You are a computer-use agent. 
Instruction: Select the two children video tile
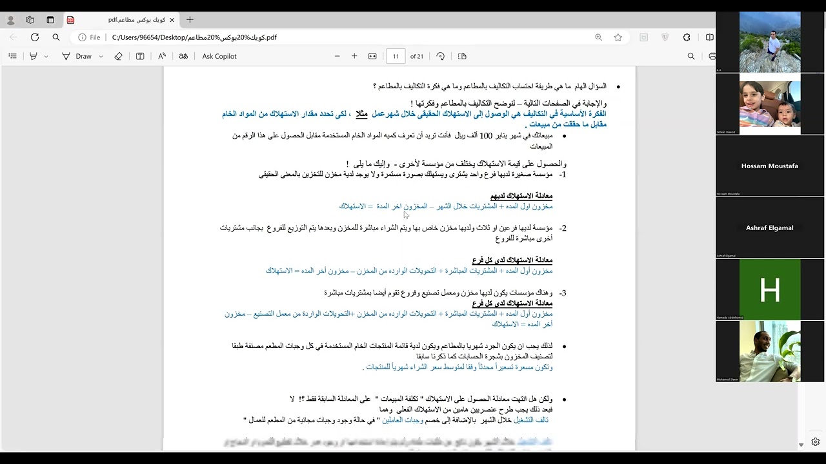click(x=770, y=104)
